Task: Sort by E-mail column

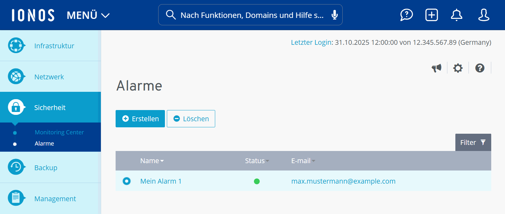Action: [303, 161]
